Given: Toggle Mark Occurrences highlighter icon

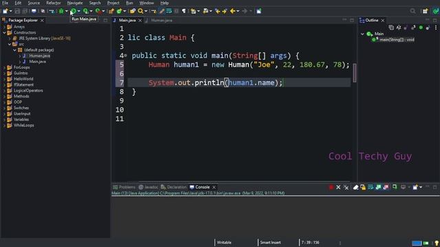Looking at the screenshot, I should [162, 11].
